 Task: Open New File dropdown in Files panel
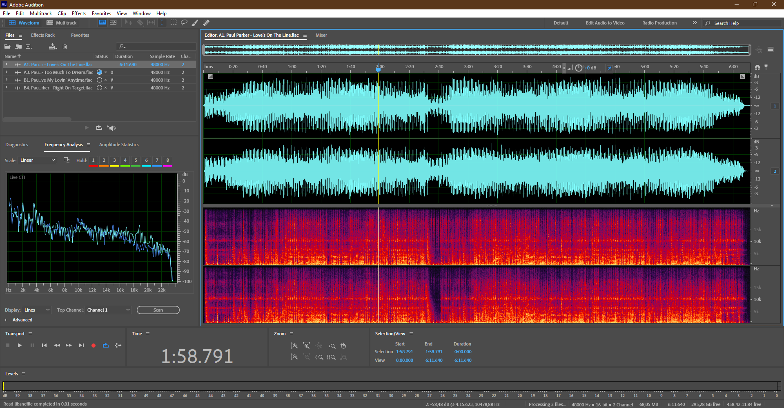click(29, 47)
